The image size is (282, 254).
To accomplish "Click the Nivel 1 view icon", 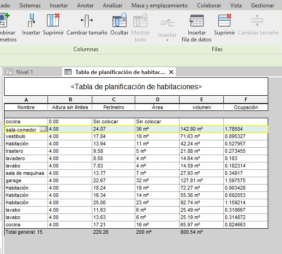I will pyautogui.click(x=9, y=72).
